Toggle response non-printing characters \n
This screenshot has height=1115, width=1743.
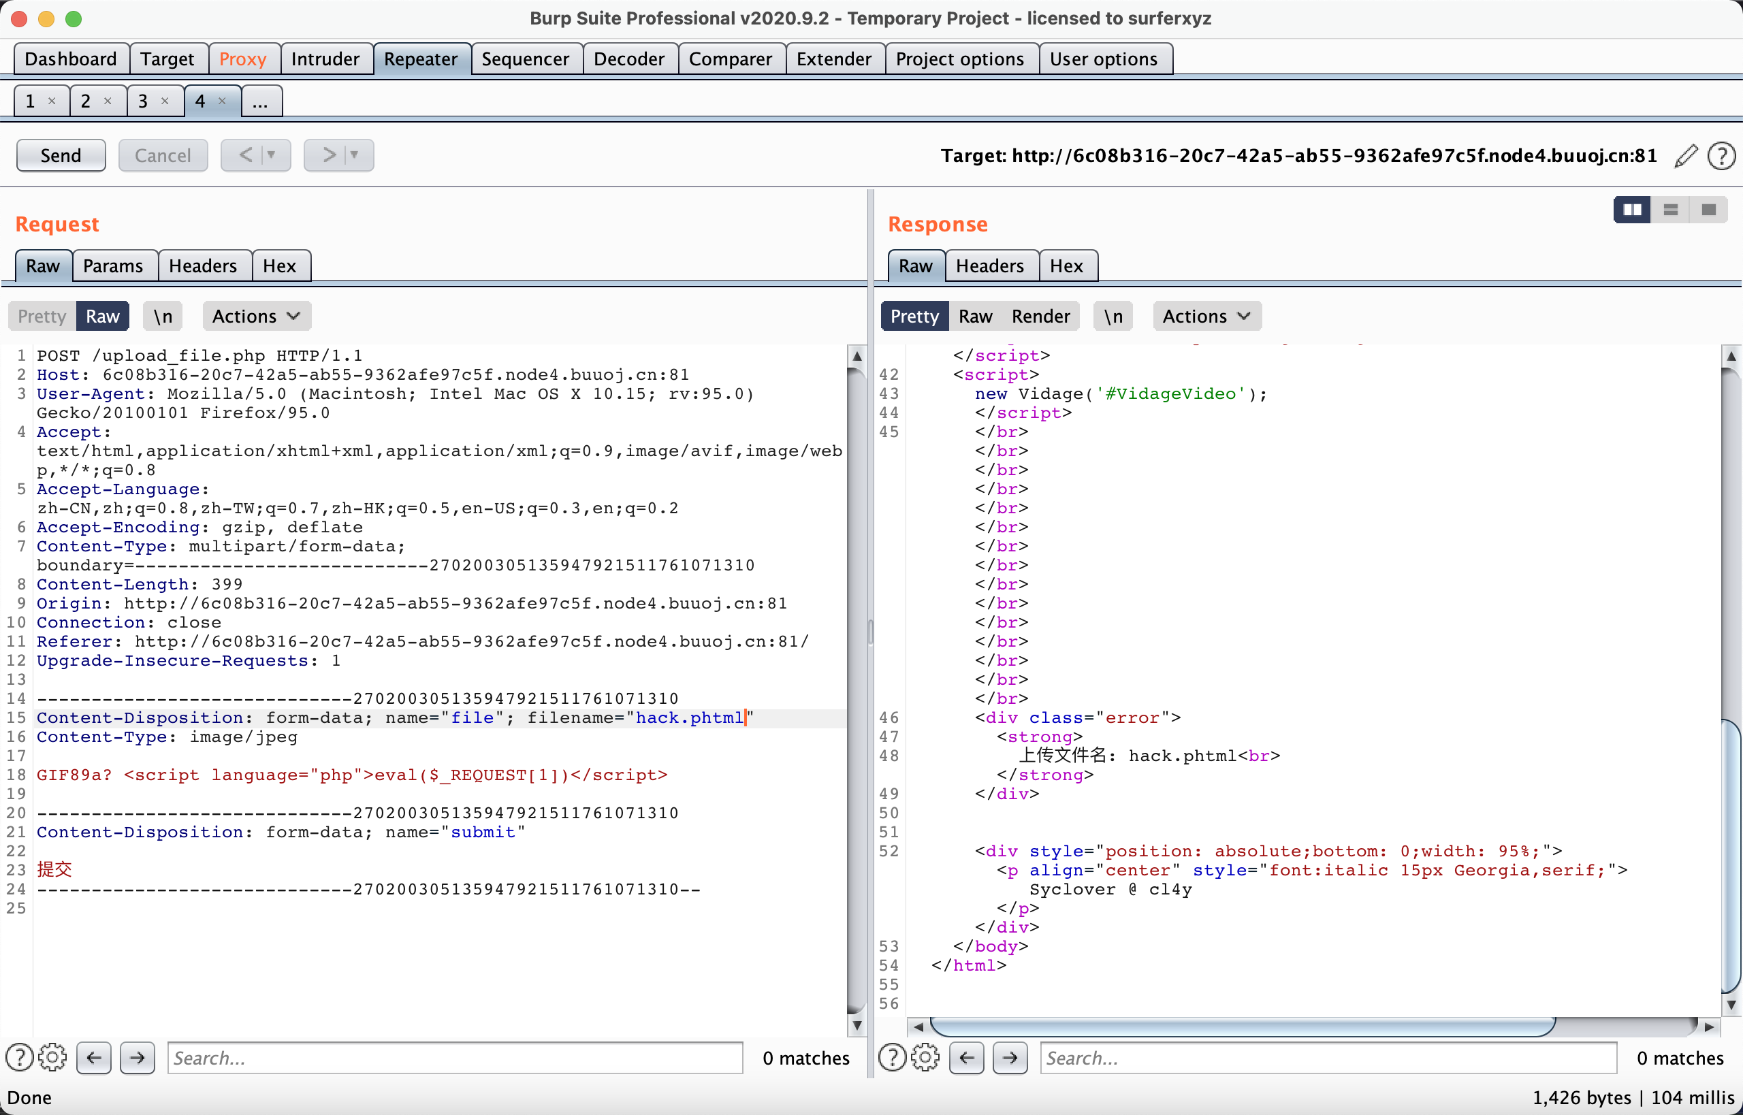tap(1113, 317)
